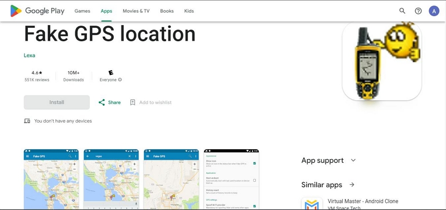Open Similar apps arrow
This screenshot has width=446, height=210.
click(x=352, y=185)
